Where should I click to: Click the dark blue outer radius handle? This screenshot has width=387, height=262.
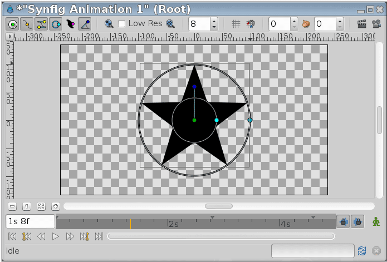tap(194, 87)
